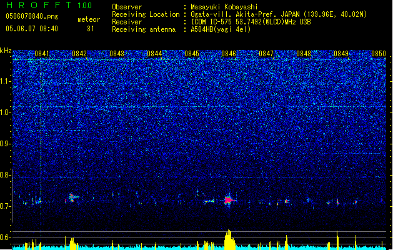Viewport: 393px width, 250px height.
Task: Click the meteor label text
Action: point(89,19)
